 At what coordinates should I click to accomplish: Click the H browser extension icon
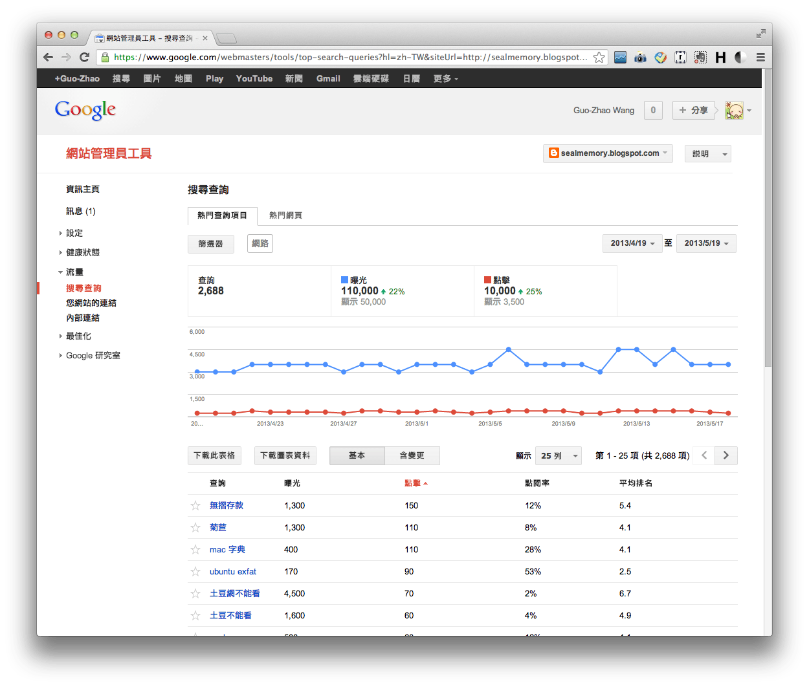pyautogui.click(x=720, y=57)
